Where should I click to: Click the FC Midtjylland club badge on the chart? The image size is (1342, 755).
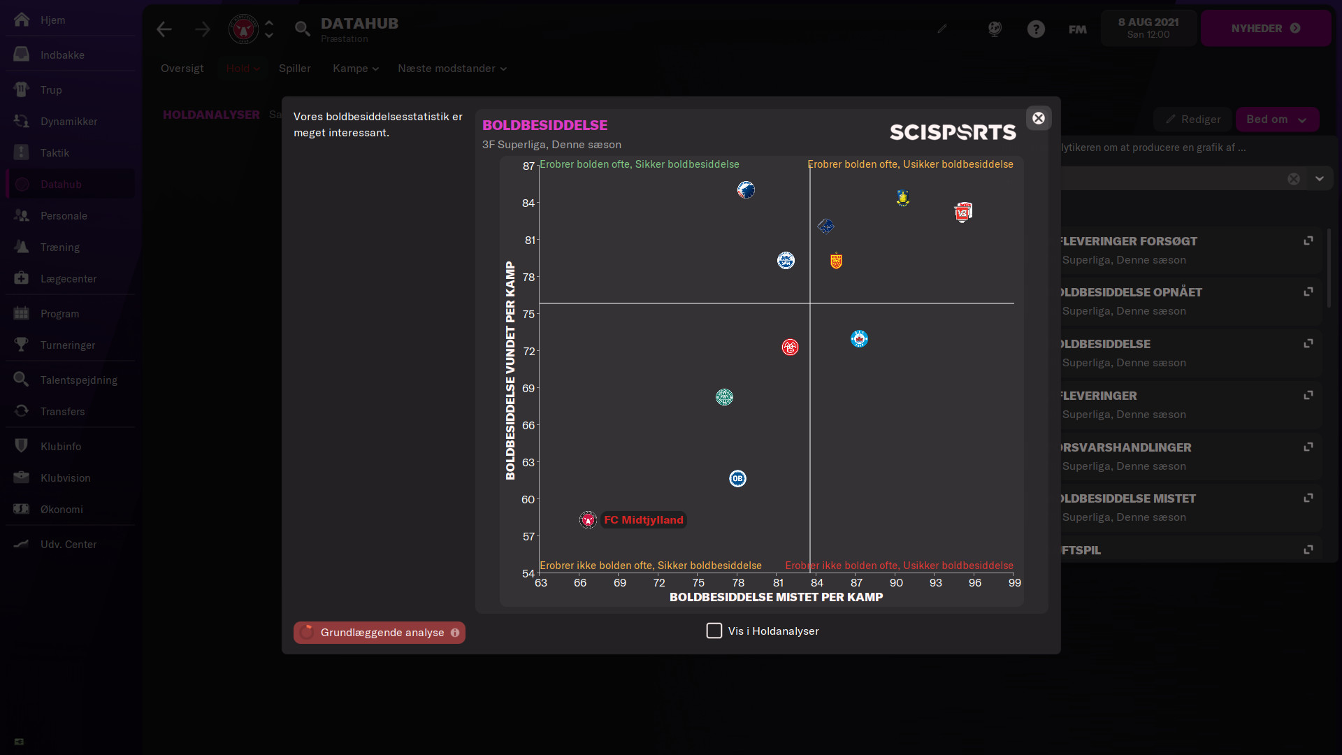coord(588,520)
